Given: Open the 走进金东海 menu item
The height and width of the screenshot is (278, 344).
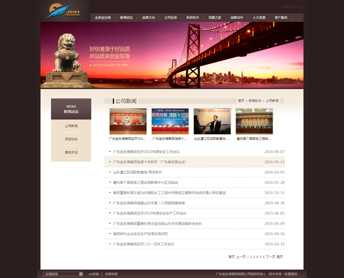Looking at the screenshot, I should tap(103, 18).
